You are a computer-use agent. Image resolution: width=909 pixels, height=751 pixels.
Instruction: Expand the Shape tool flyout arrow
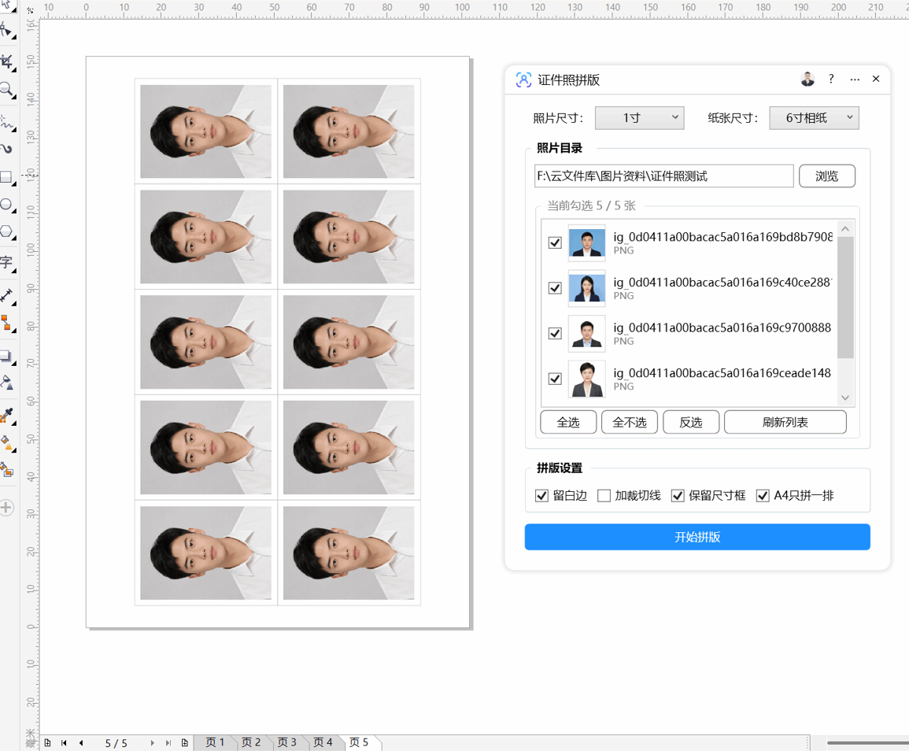click(14, 37)
